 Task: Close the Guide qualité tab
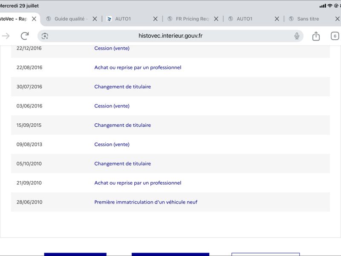(95, 19)
